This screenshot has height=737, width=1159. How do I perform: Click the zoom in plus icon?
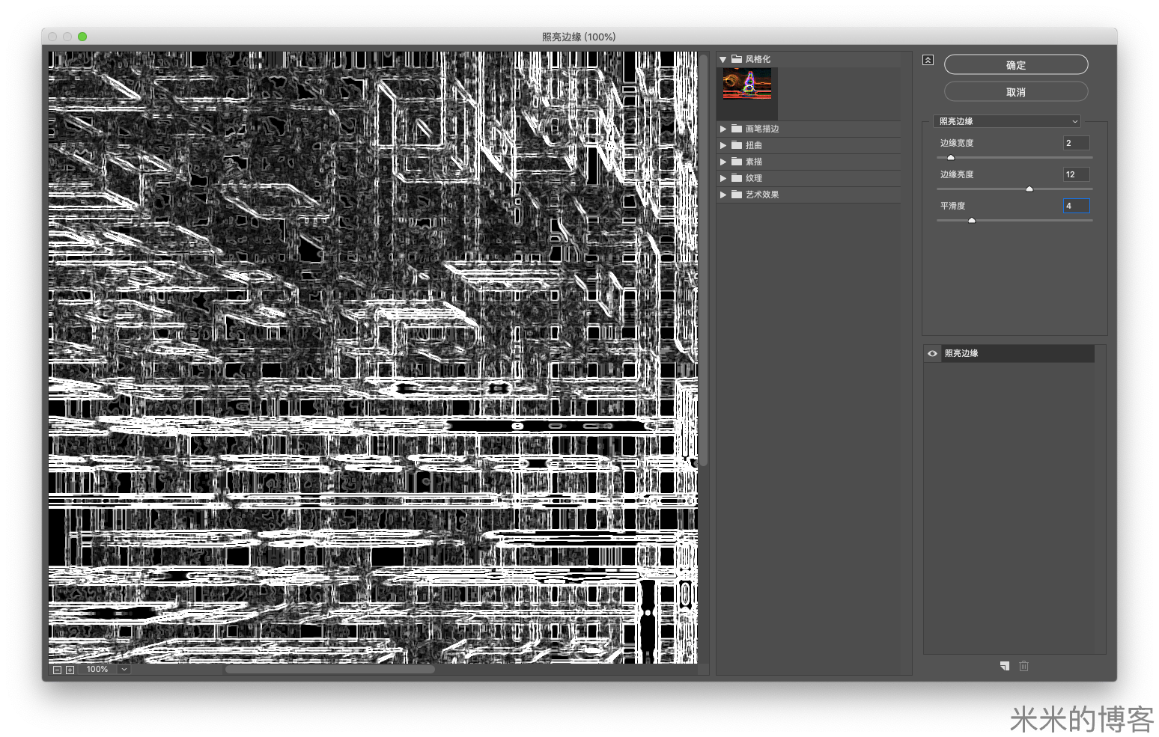pos(70,670)
